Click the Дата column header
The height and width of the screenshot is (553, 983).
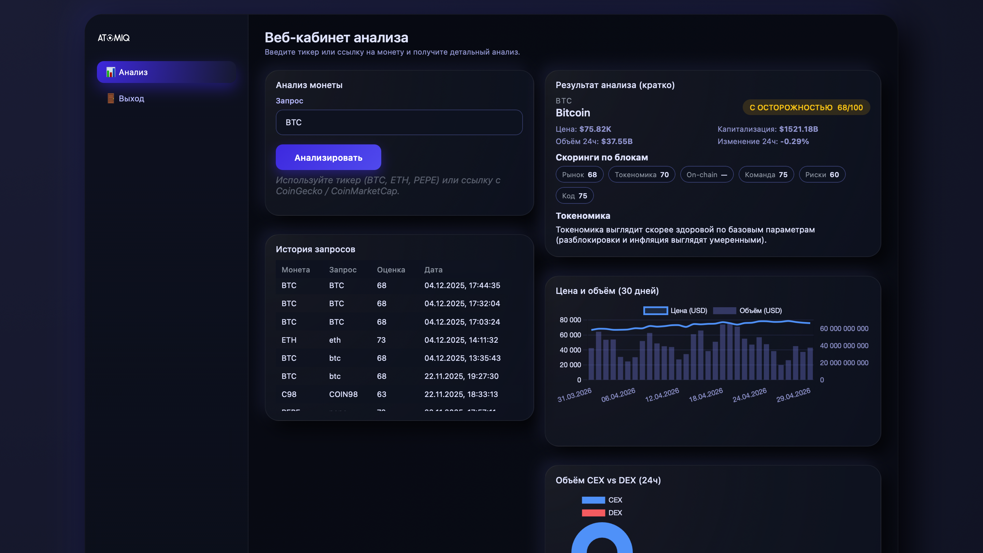(x=433, y=270)
